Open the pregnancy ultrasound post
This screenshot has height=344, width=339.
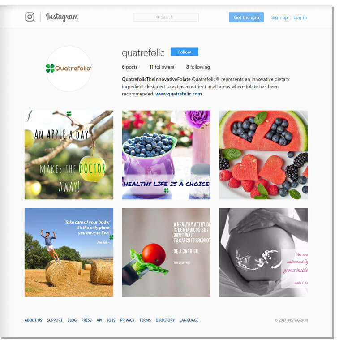point(263,252)
